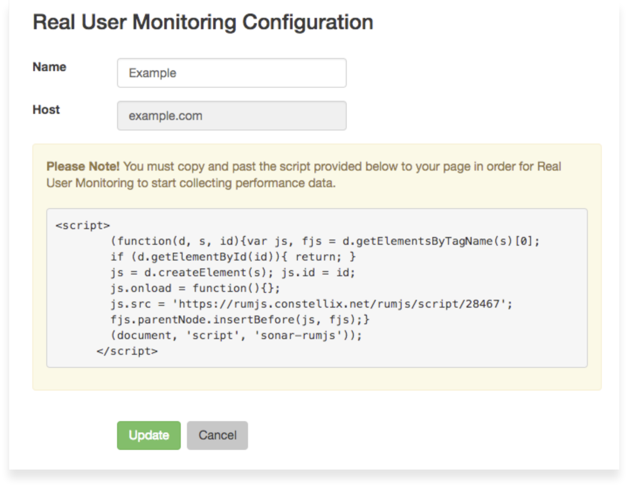Click the note line 'User Monitoring to start collecting'
The width and height of the screenshot is (628, 487).
(191, 183)
